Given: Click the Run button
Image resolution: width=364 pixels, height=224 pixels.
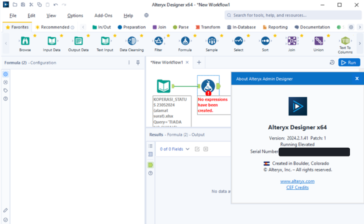Looking at the screenshot, I should tap(349, 62).
